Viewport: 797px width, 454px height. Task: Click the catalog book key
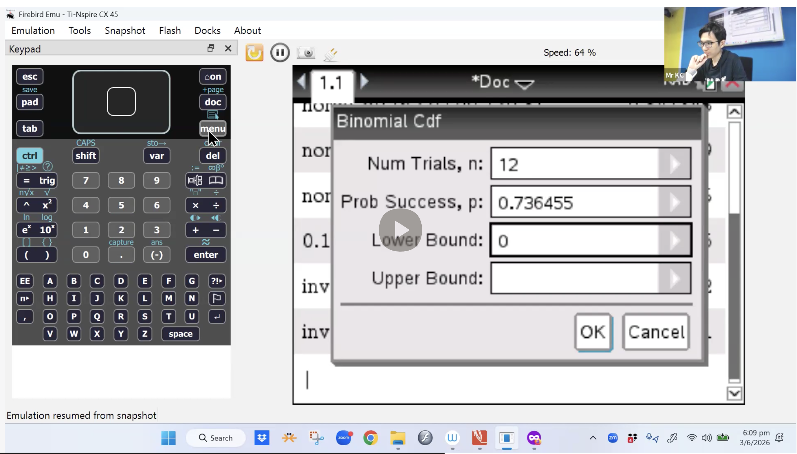[x=216, y=181]
